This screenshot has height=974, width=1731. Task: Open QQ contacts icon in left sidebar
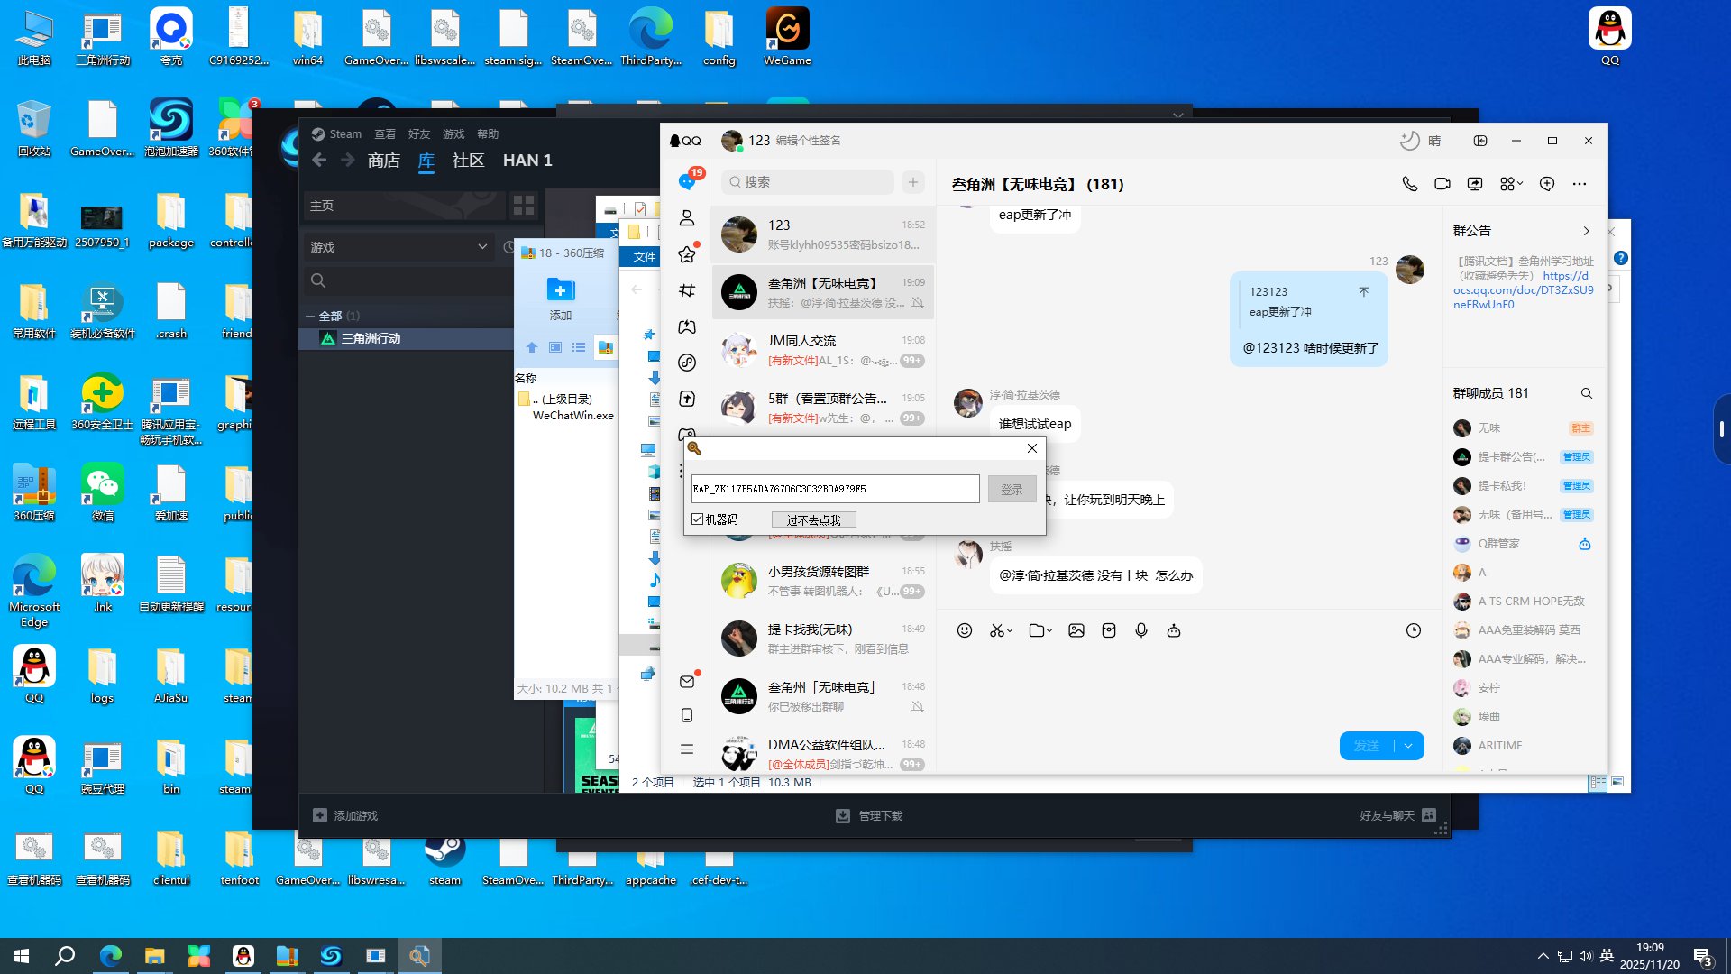(687, 218)
